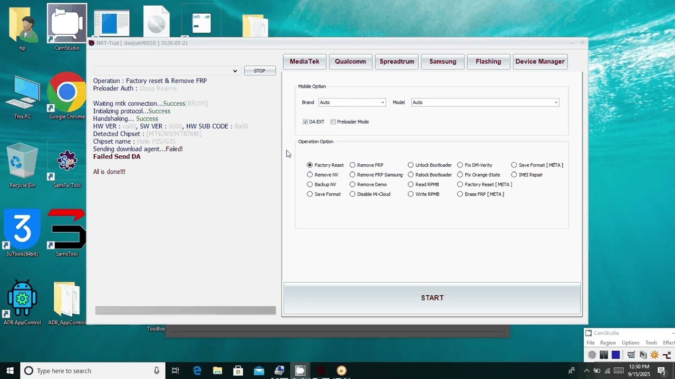Switch to the Spreadtrum tab
Image resolution: width=675 pixels, height=379 pixels.
pos(397,62)
